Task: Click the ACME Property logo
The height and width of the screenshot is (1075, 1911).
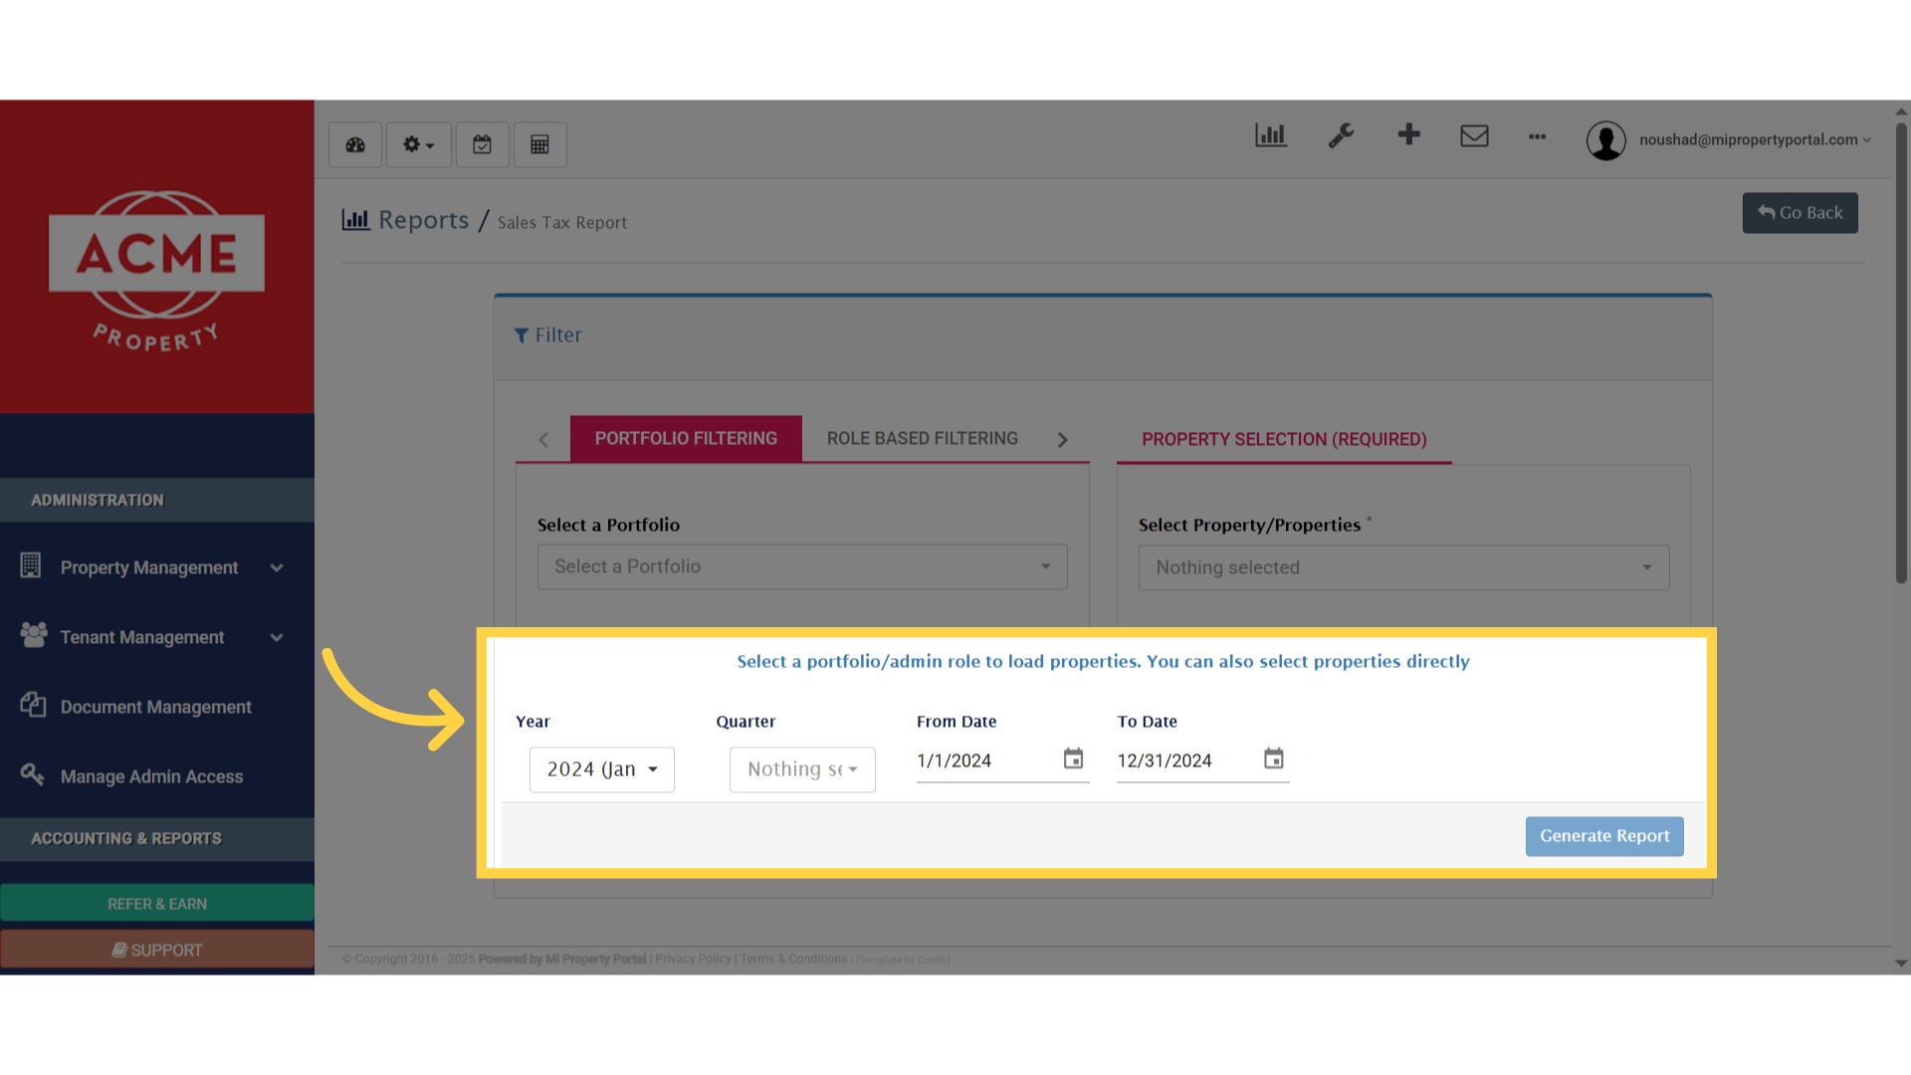Action: 157,271
